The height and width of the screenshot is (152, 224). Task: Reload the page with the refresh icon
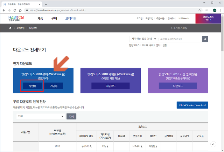[15, 10]
